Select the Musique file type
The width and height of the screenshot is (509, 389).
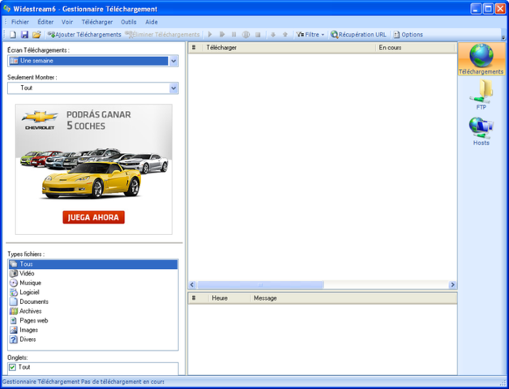[x=30, y=283]
